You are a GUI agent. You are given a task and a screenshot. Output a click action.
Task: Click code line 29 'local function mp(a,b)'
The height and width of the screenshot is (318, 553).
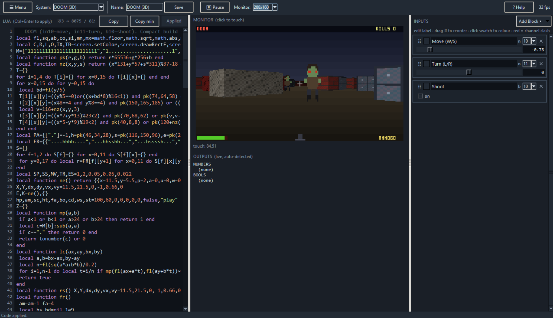[48, 213]
